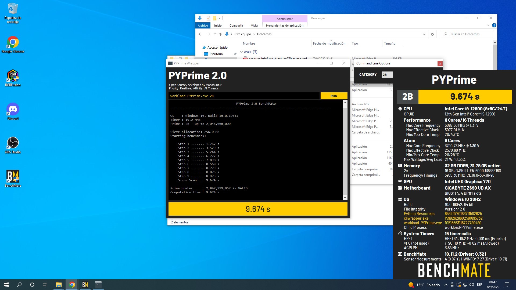516x290 pixels.
Task: Open the Archivo tab in Explorer
Action: [203, 26]
